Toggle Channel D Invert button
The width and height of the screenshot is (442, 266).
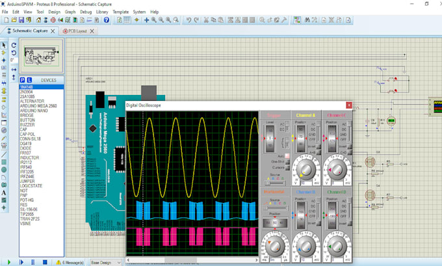tap(349, 224)
